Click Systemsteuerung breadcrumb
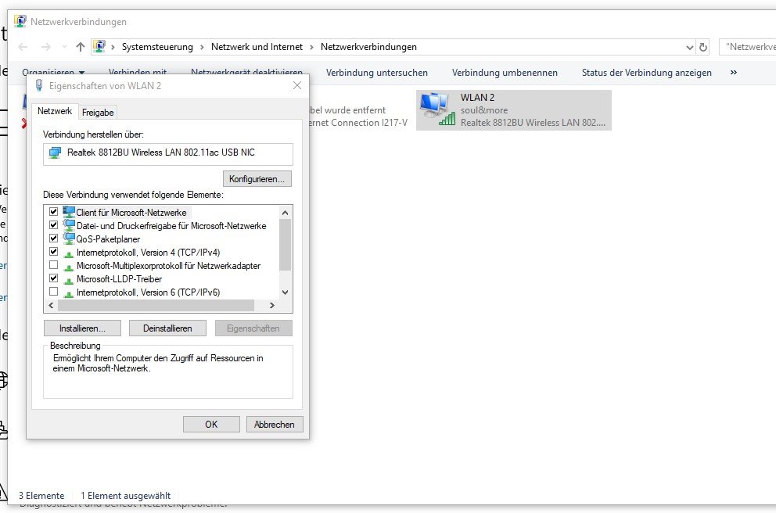 coord(157,47)
